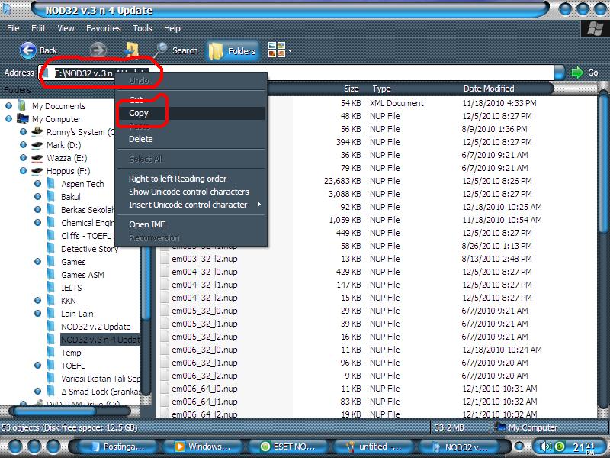Click file icon of em004_32_l0.nup

165,272
